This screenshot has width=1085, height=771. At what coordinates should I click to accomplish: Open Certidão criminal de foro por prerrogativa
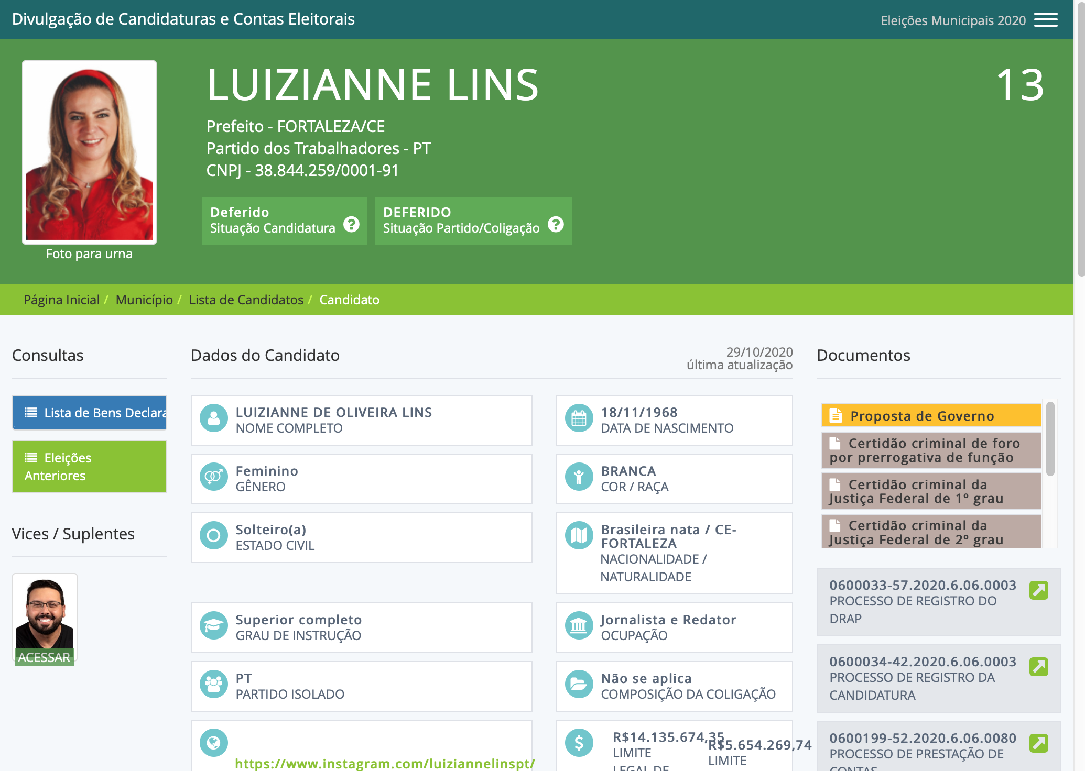(931, 450)
